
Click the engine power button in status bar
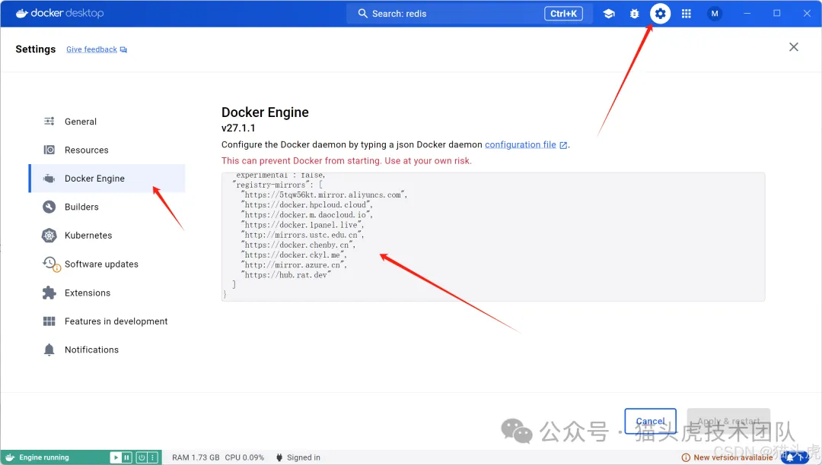(142, 457)
